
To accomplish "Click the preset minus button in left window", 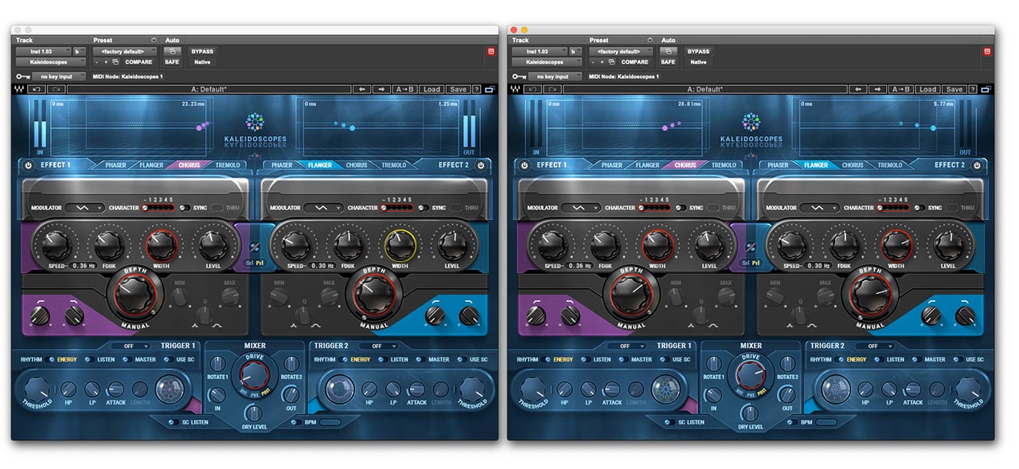I will [x=97, y=61].
